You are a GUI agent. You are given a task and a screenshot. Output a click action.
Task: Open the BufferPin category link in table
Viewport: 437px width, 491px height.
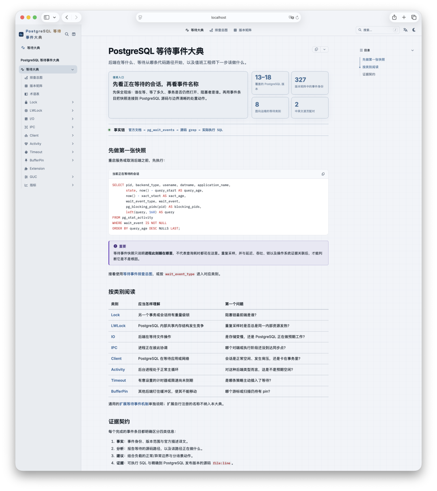(x=119, y=392)
